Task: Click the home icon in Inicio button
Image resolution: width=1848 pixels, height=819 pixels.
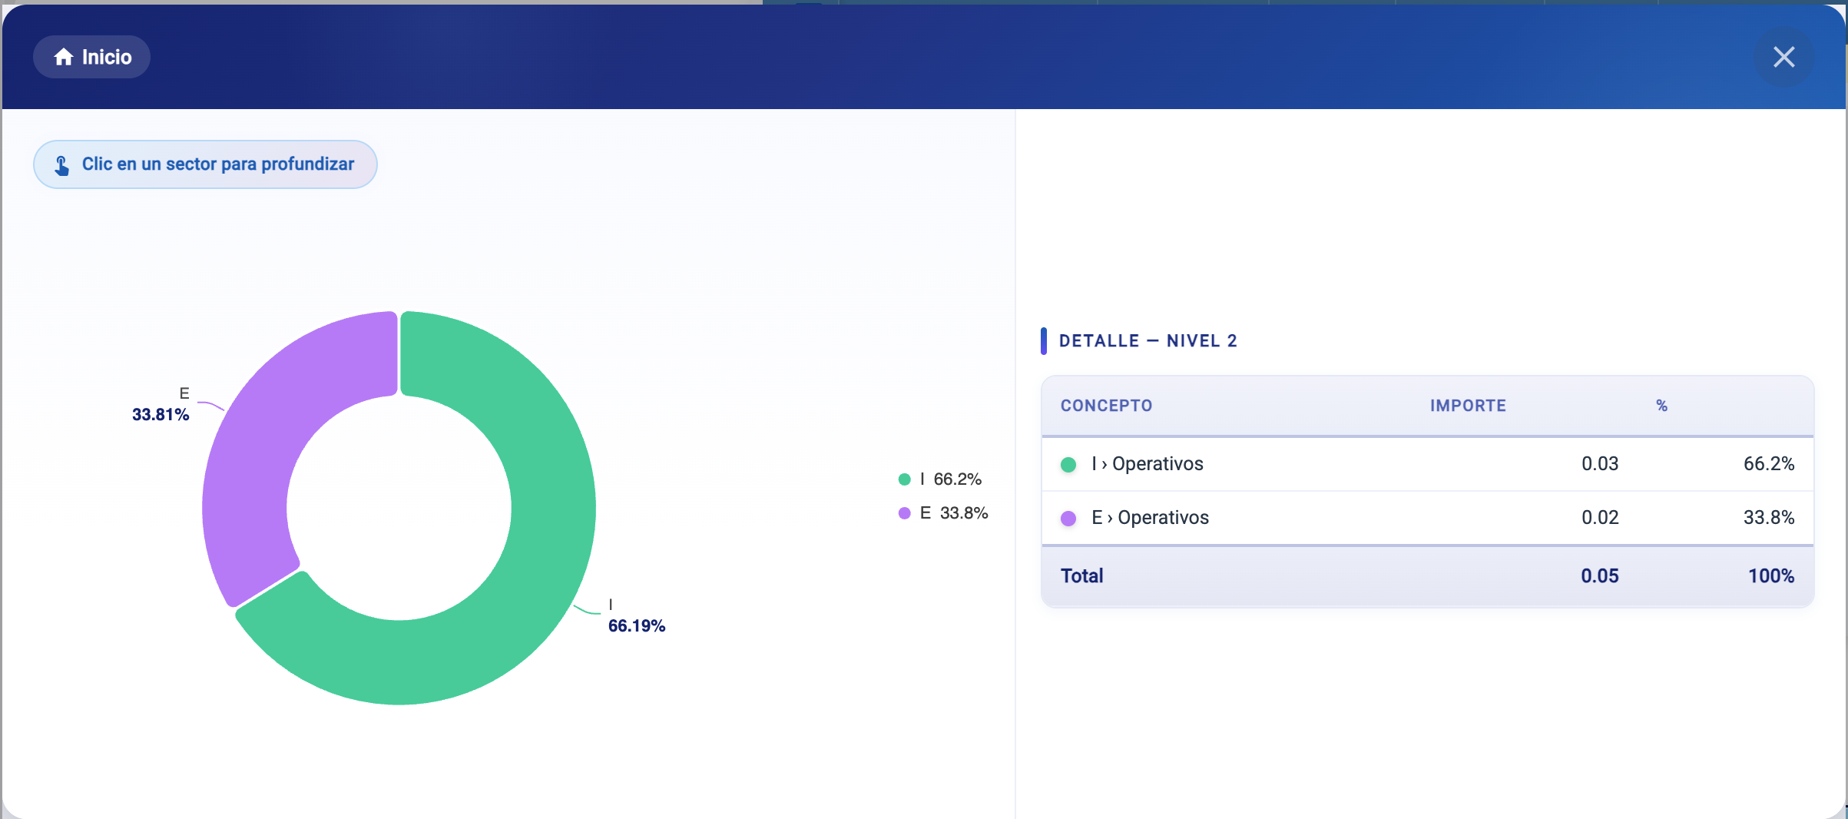Action: 64,57
